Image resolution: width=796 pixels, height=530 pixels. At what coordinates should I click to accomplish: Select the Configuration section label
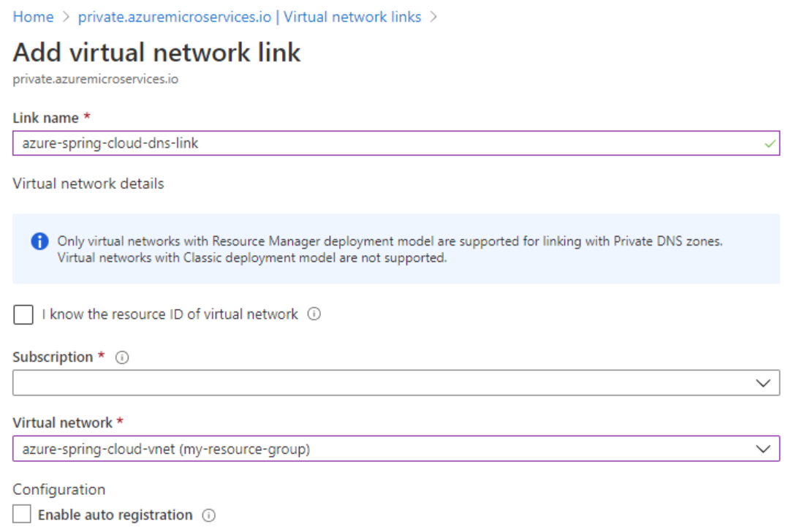tap(58, 489)
